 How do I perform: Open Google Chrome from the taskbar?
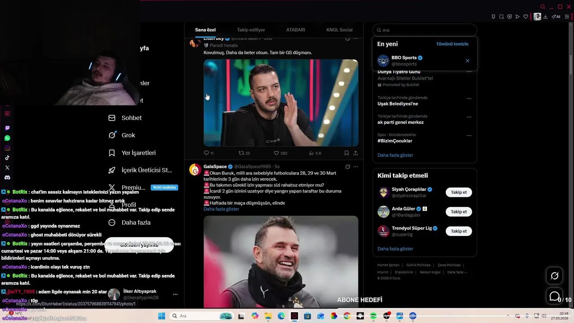click(347, 316)
